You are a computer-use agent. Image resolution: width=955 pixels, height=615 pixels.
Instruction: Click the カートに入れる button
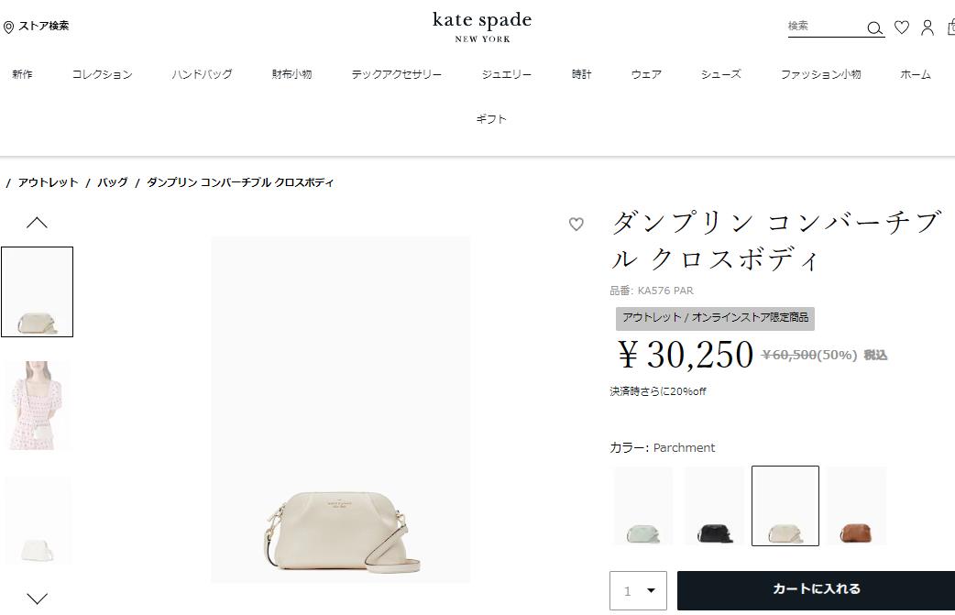tap(816, 589)
